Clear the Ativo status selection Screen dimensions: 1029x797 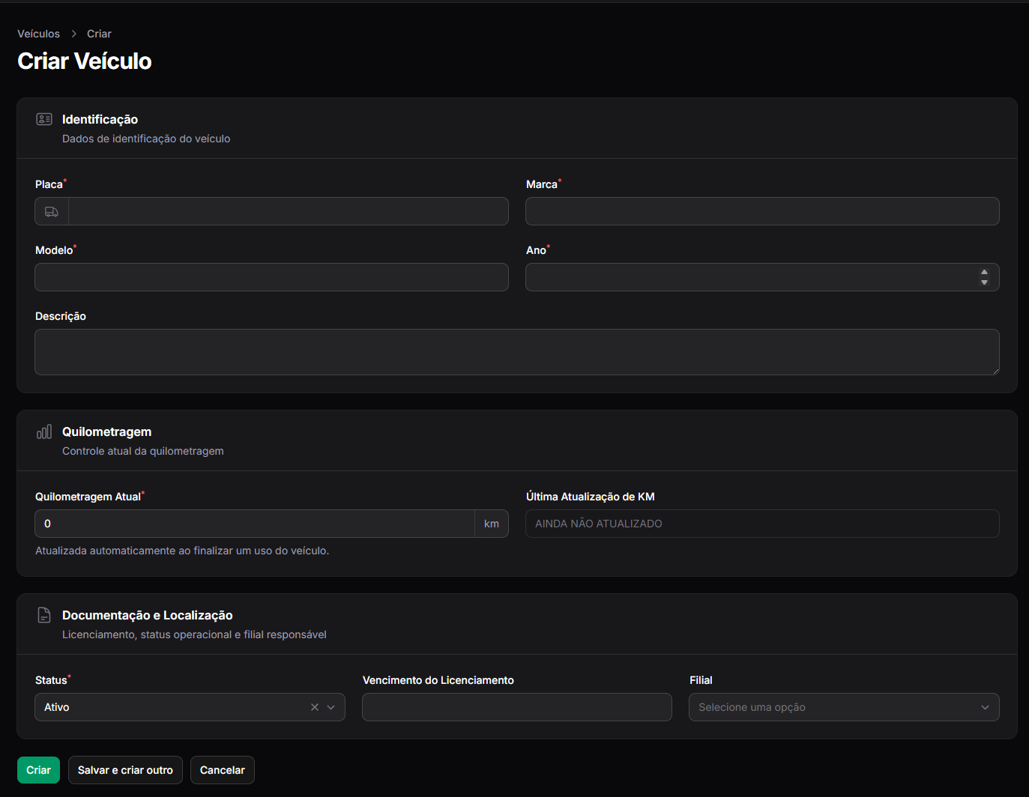click(x=315, y=707)
